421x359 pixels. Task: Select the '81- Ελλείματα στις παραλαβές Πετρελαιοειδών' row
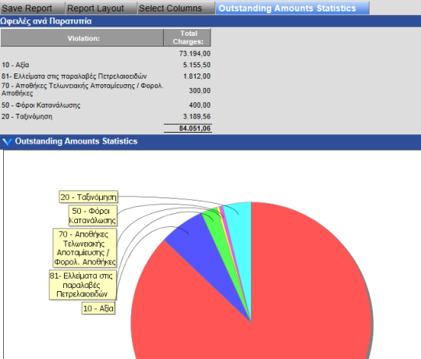coord(106,76)
